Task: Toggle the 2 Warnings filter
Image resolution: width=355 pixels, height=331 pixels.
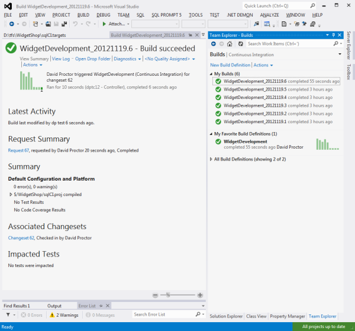Action: [64, 314]
